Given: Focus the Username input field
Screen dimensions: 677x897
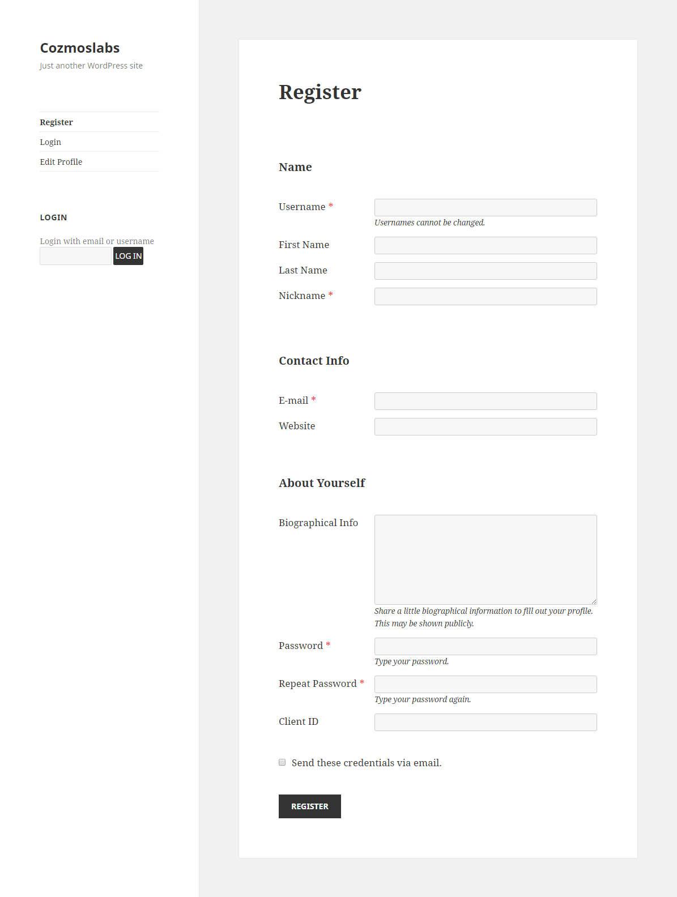Looking at the screenshot, I should [x=486, y=207].
